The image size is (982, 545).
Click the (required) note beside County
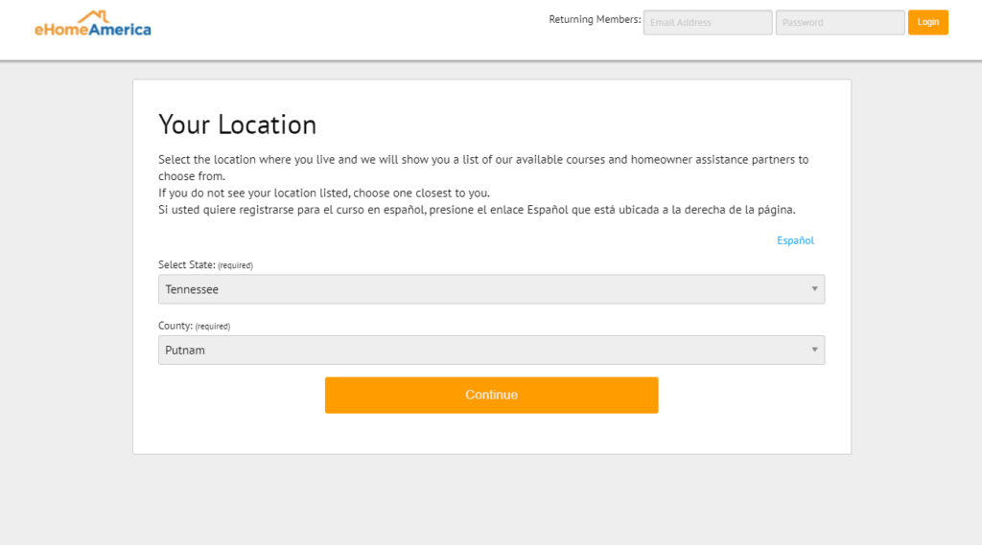coord(212,326)
